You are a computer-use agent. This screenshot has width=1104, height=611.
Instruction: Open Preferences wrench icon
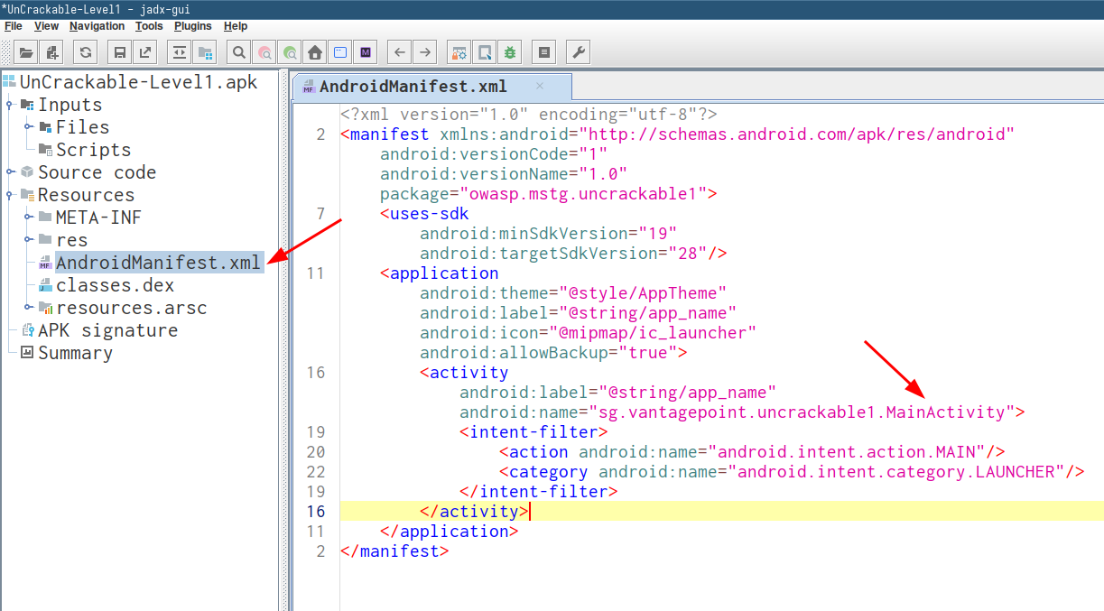[578, 51]
